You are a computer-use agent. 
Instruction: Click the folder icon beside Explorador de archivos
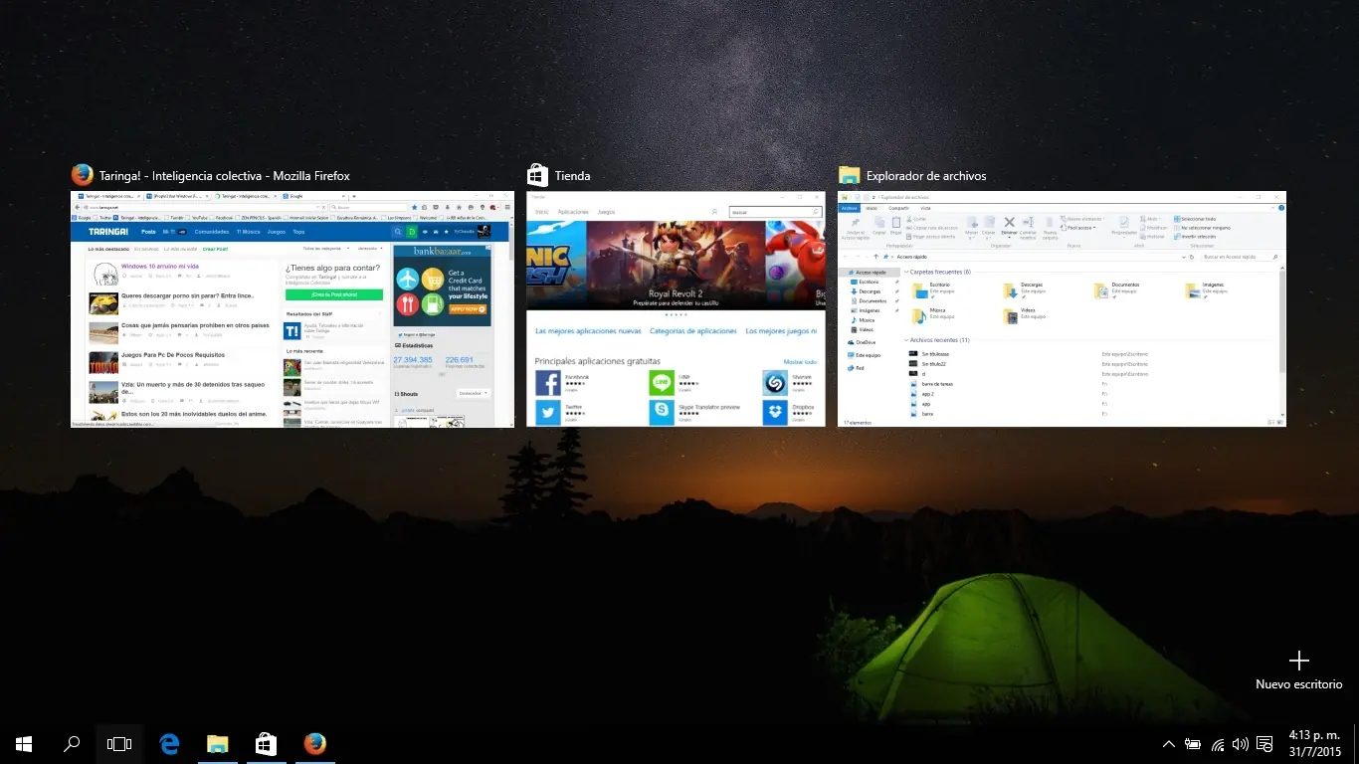[849, 175]
